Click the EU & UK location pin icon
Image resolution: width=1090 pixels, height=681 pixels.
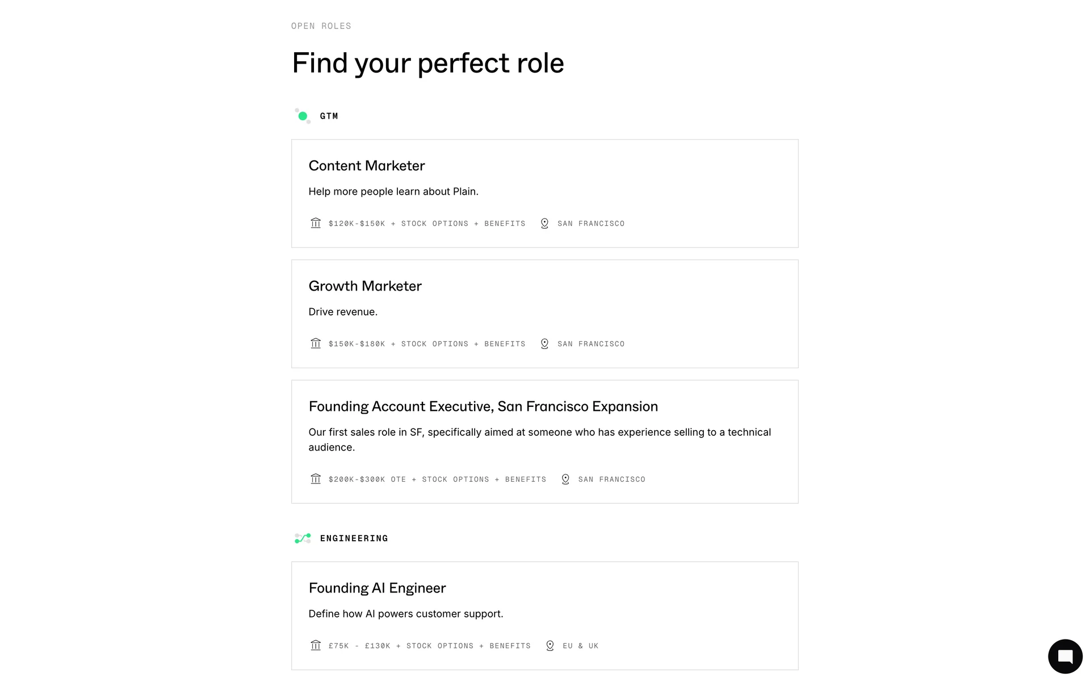[550, 646]
